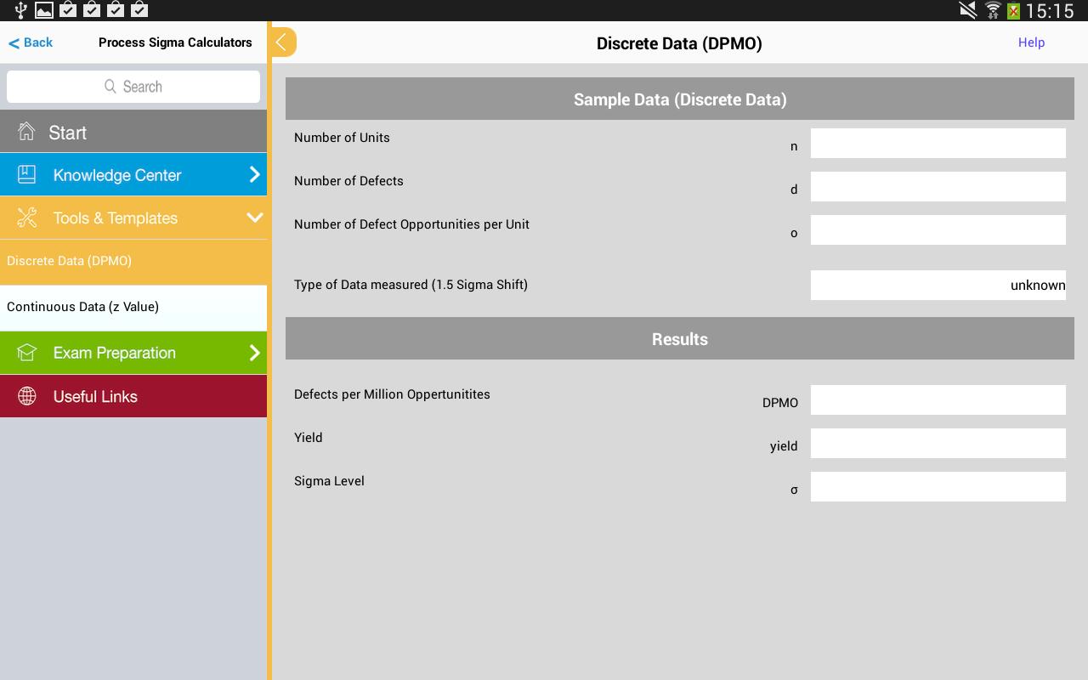Expand the Exam Preparation chevron
The height and width of the screenshot is (680, 1088).
[x=254, y=352]
